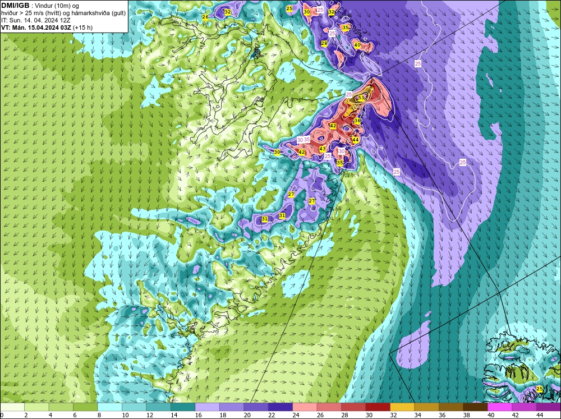The height and width of the screenshot is (419, 561).
Task: Click the yellow '36' gust label
Action: click(x=357, y=121)
